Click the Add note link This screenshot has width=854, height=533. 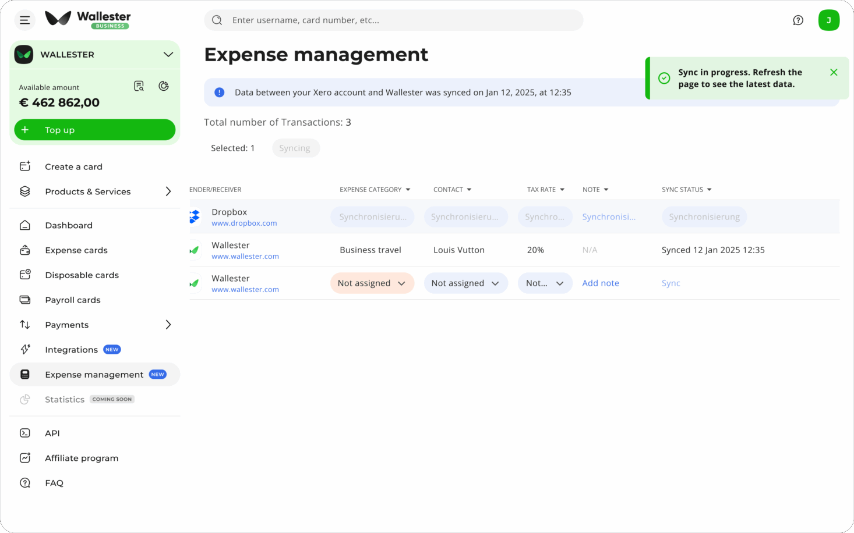point(600,283)
